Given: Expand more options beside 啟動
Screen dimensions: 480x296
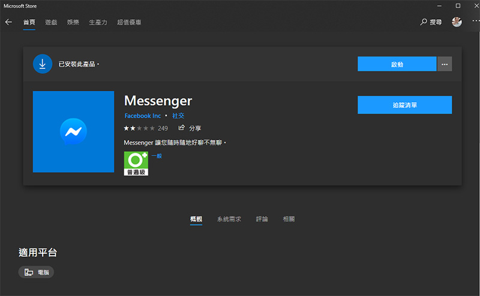Looking at the screenshot, I should click(x=445, y=64).
